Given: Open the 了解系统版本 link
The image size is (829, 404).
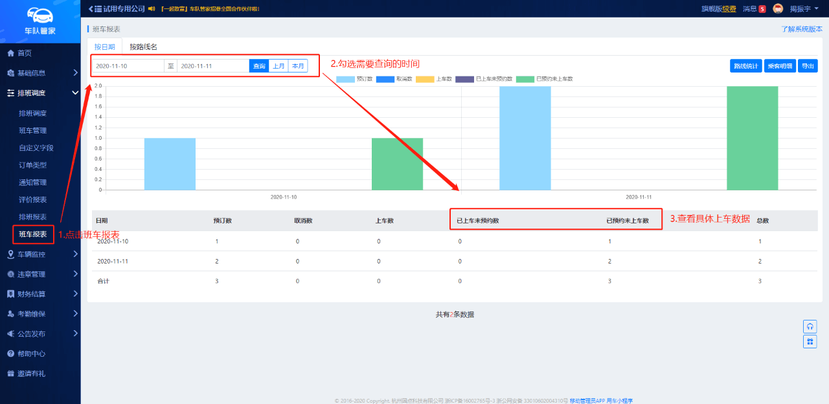Looking at the screenshot, I should click(801, 29).
